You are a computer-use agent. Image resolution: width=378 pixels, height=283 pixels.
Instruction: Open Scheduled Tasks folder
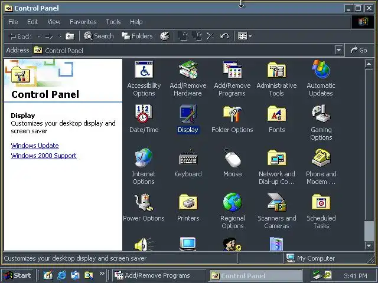click(x=321, y=211)
